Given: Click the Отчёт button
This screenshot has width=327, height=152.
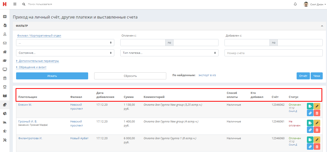Looking at the screenshot, I should [303, 76].
